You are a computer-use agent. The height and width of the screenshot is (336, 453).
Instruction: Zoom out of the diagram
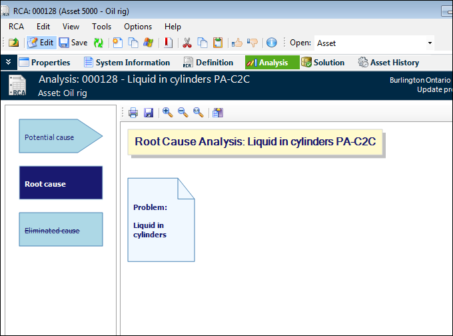point(183,113)
